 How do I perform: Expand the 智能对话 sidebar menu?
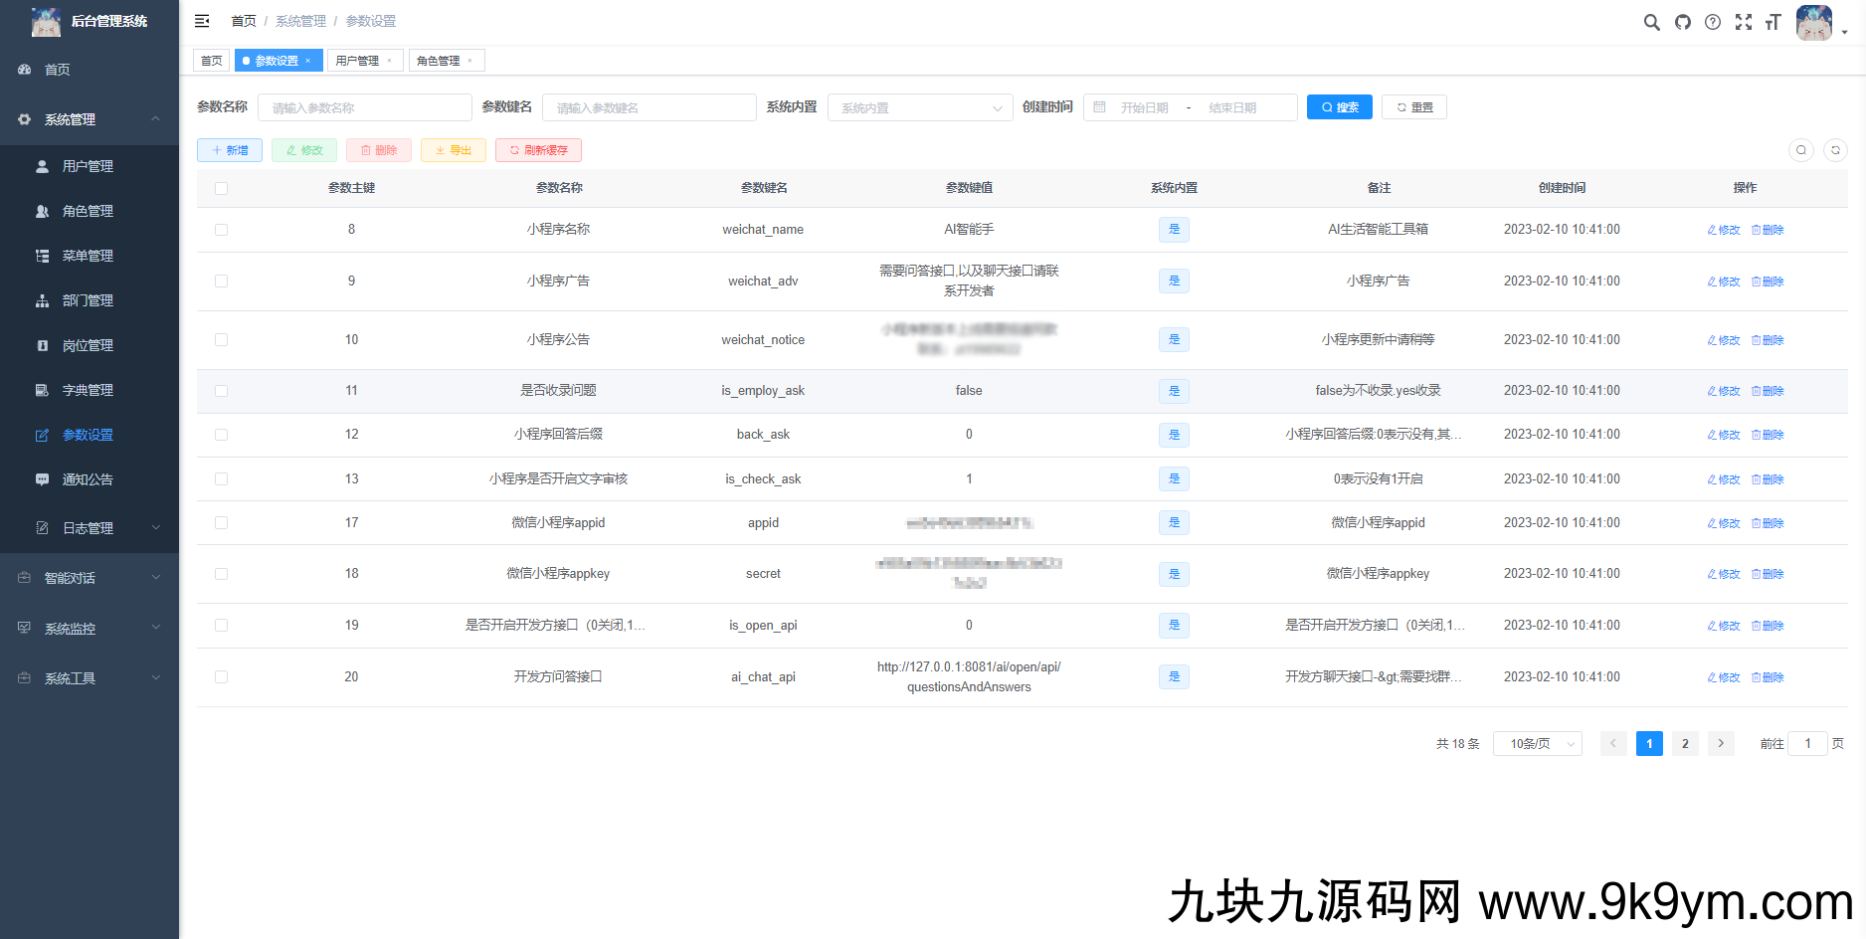(x=90, y=578)
